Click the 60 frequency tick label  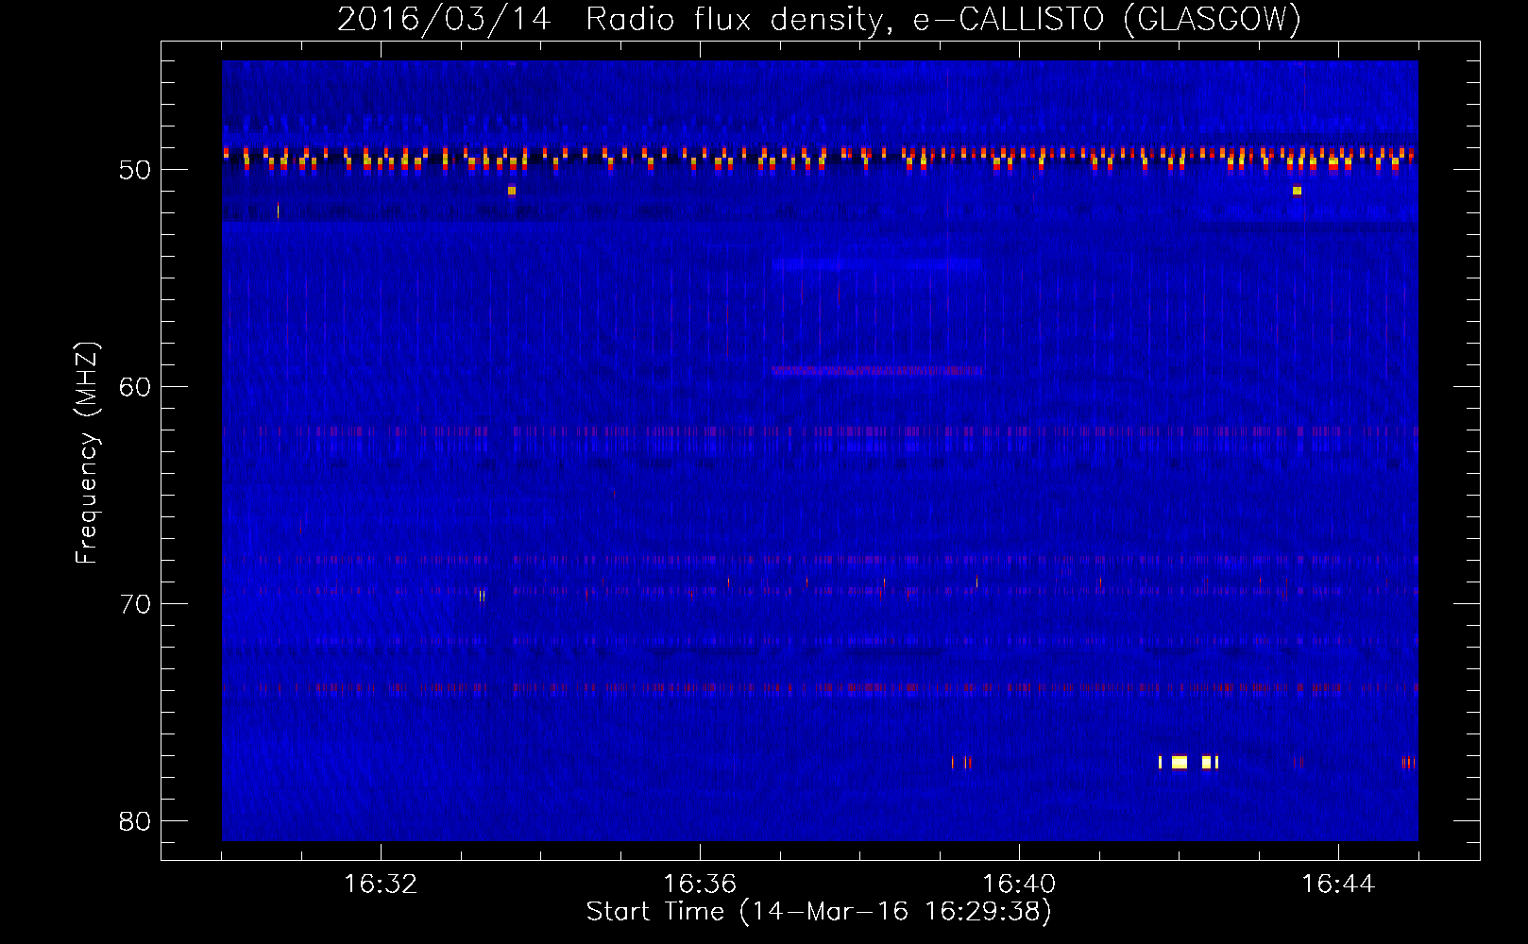[x=135, y=387]
